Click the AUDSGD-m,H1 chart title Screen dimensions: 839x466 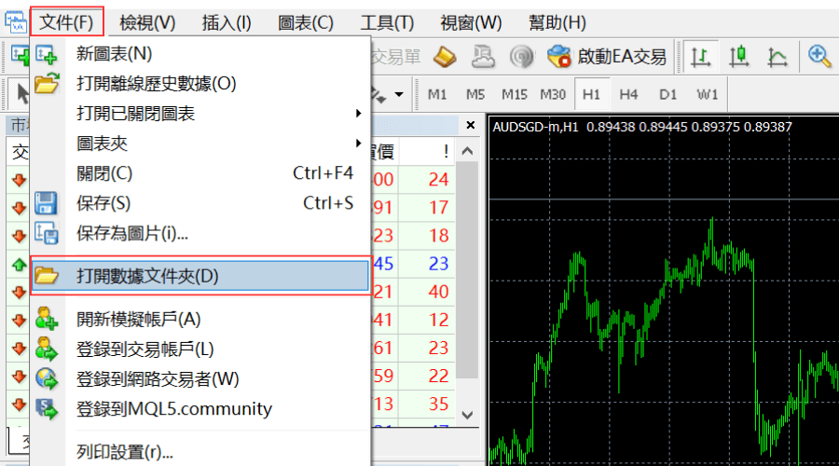(535, 128)
